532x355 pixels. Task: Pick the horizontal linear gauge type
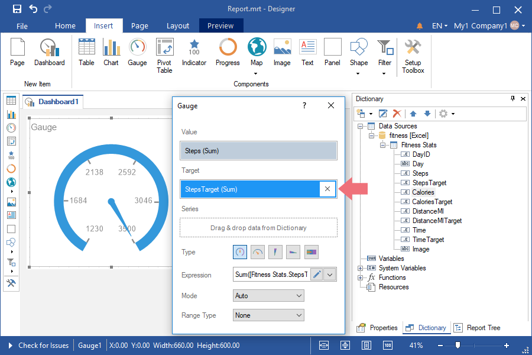(x=294, y=252)
